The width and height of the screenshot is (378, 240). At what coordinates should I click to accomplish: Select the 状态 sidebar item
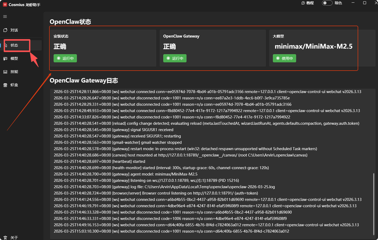click(21, 45)
